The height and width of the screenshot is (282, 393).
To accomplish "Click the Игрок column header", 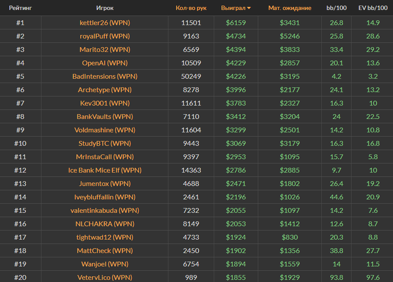I will [x=104, y=8].
